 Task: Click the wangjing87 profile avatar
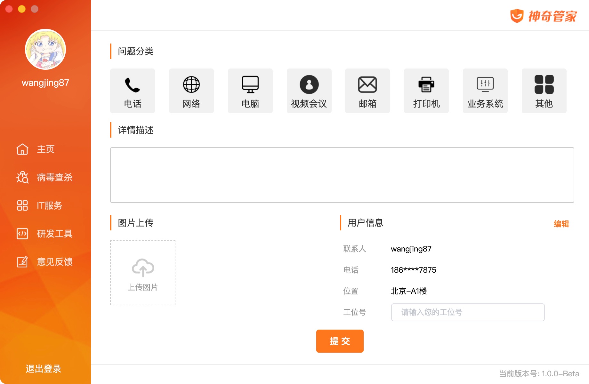click(x=45, y=49)
